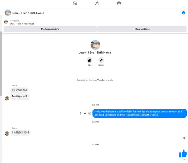Open more options dots beside blue message
This screenshot has width=188, height=163.
[x=80, y=113]
